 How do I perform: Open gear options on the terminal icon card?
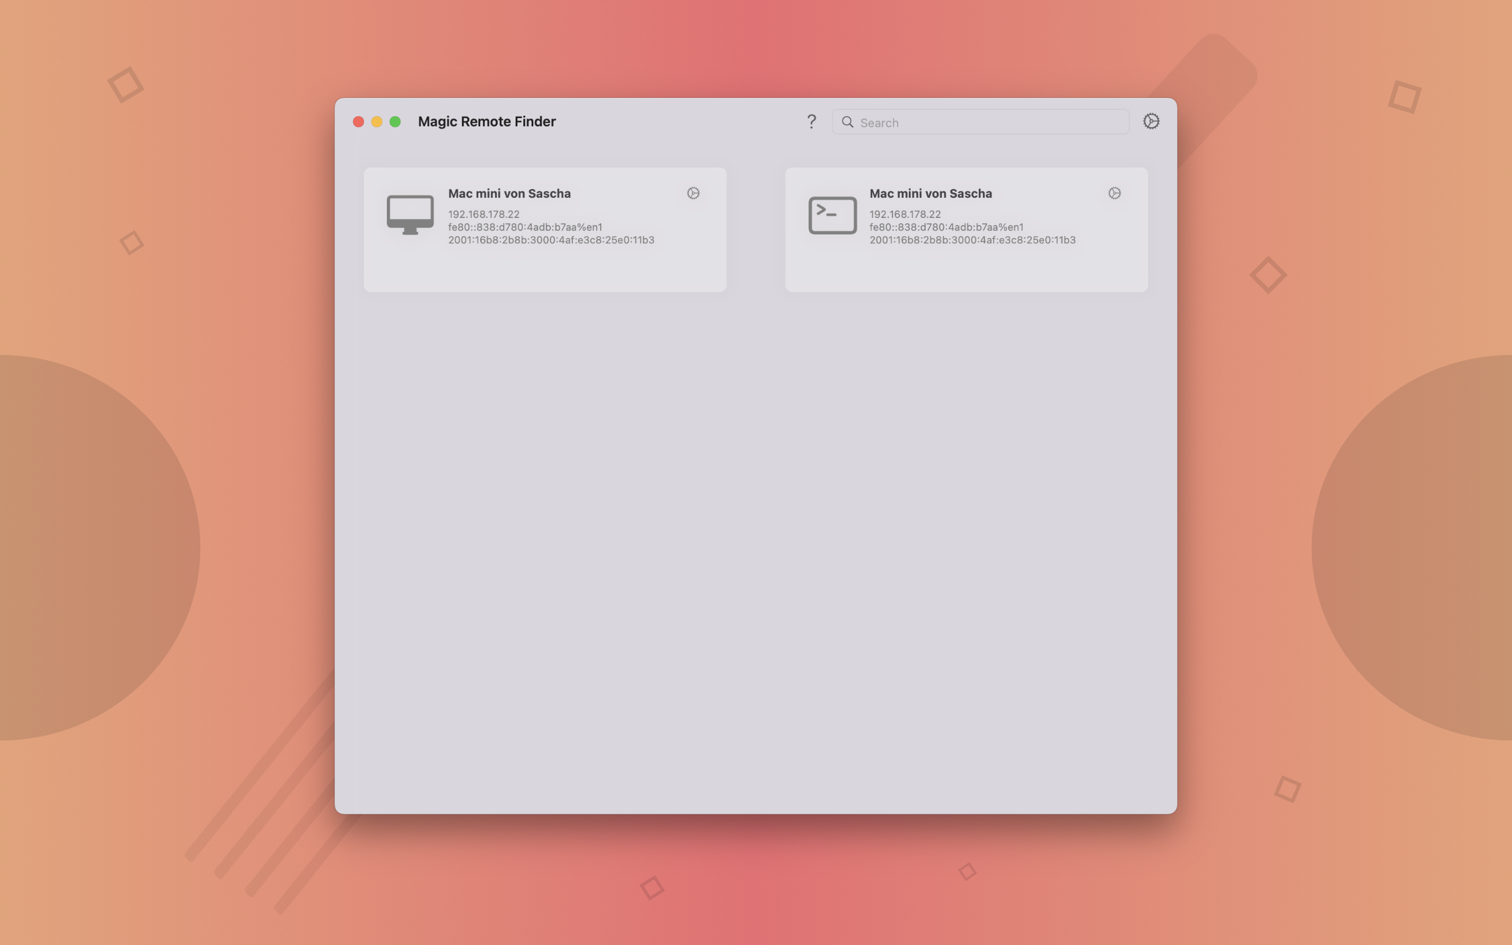[x=1114, y=193]
